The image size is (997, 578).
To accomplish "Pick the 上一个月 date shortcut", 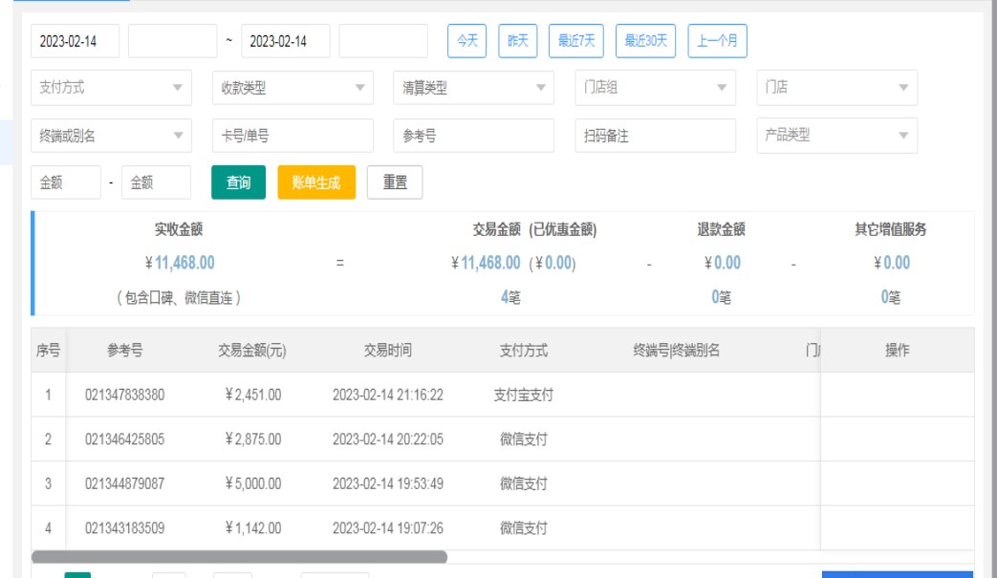I will [717, 41].
